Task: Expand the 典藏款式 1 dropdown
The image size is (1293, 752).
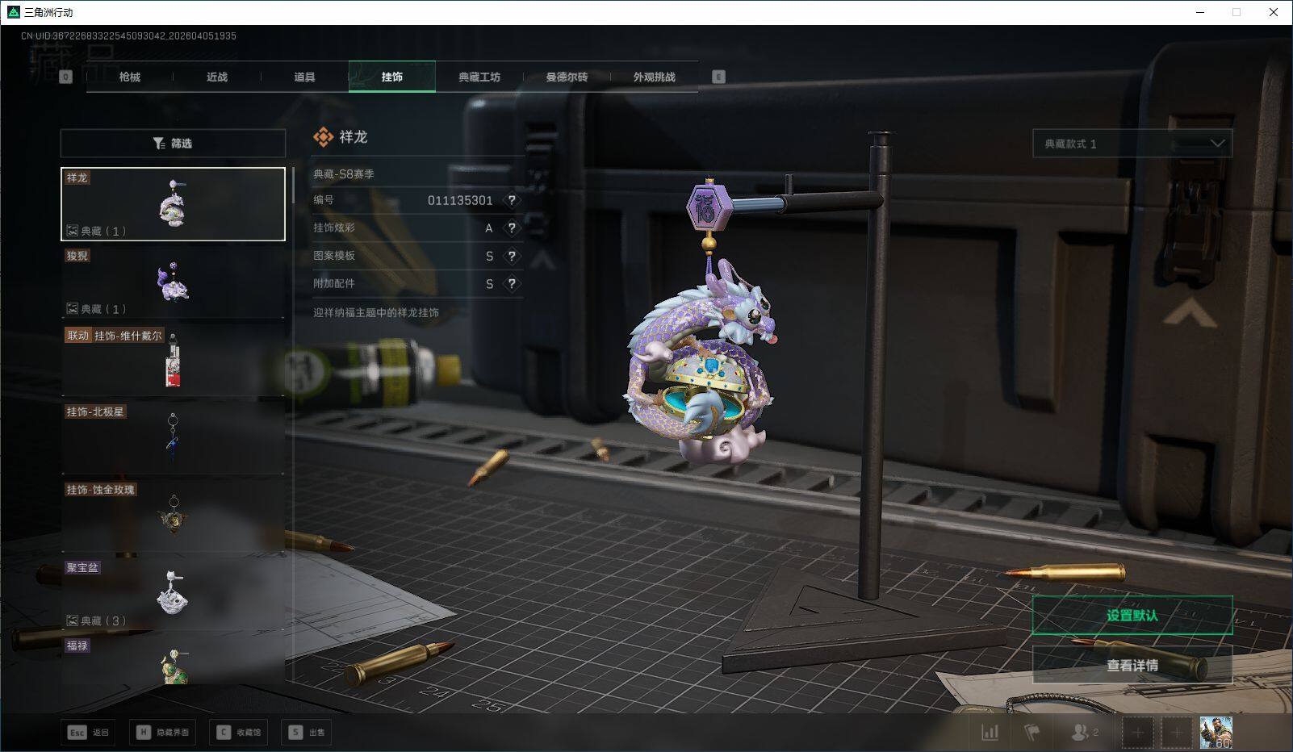Action: [x=1132, y=144]
